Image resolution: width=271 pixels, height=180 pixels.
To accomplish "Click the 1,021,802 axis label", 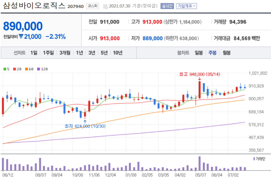I will [x=258, y=73].
